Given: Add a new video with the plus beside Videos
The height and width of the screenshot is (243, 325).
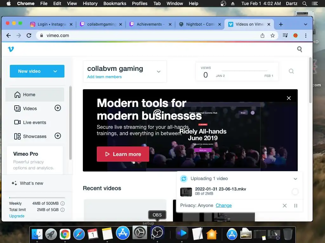Looking at the screenshot, I should pos(58,108).
